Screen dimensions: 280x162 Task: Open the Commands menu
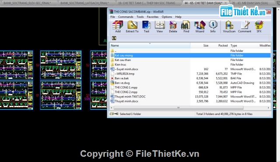[x=126, y=17]
